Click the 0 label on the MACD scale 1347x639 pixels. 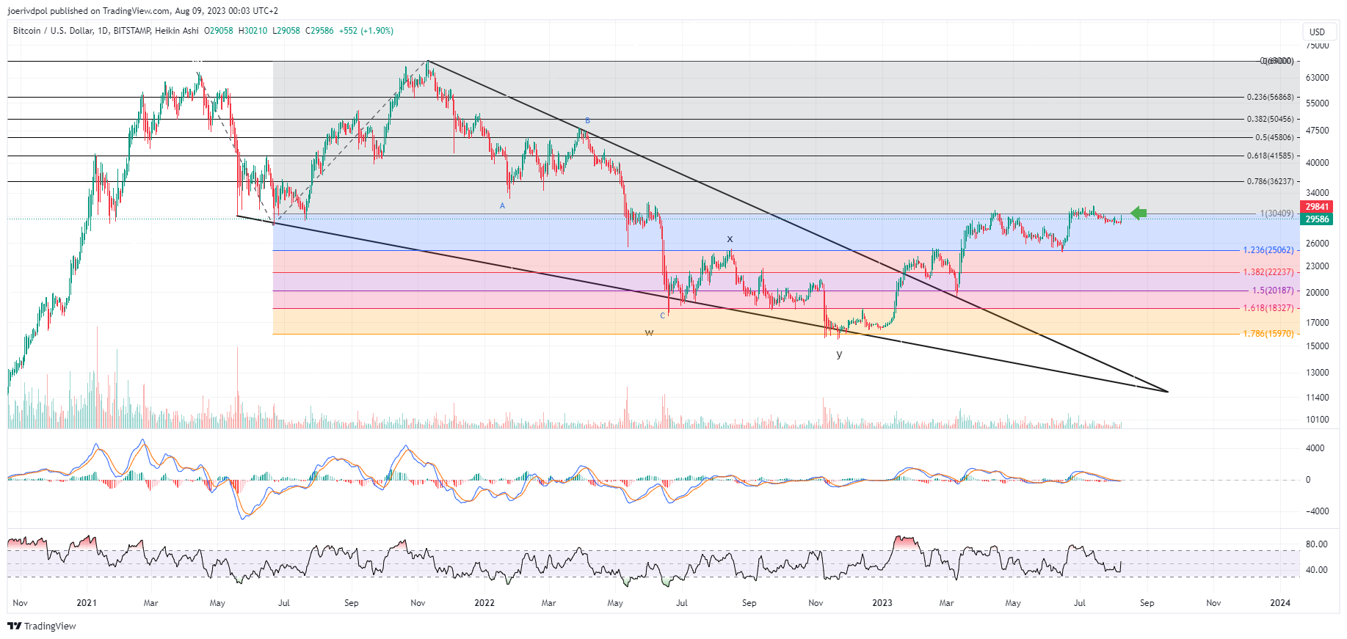coord(1307,480)
